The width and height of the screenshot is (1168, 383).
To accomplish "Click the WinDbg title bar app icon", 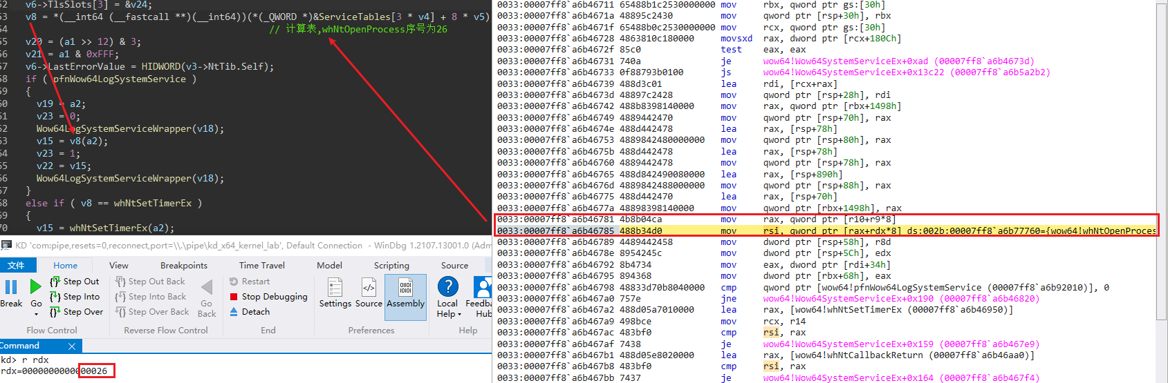I will point(6,245).
